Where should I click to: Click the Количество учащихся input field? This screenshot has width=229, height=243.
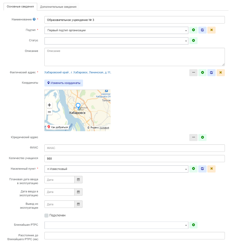[x=134, y=159]
